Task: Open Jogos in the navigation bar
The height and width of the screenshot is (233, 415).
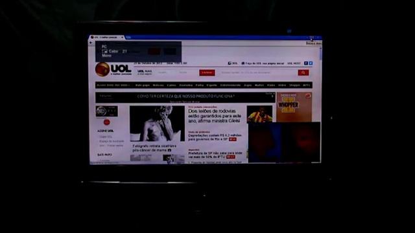Action: point(248,85)
